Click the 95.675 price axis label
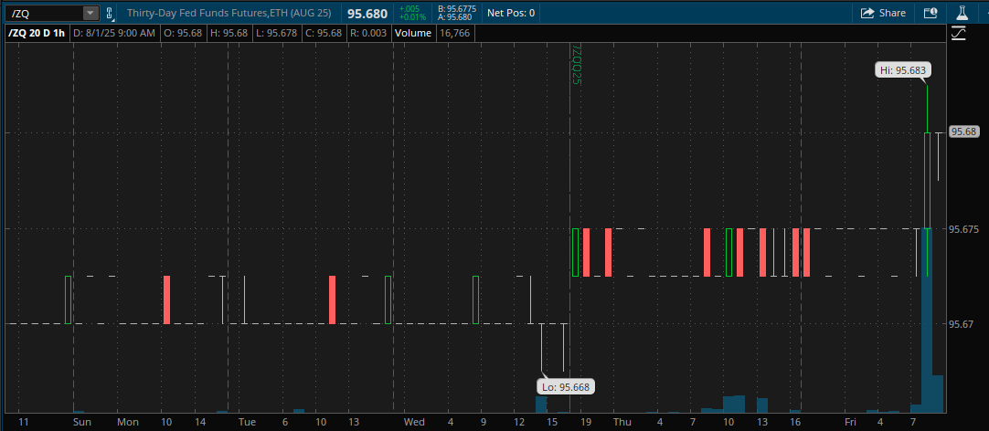This screenshot has width=989, height=431. (963, 229)
